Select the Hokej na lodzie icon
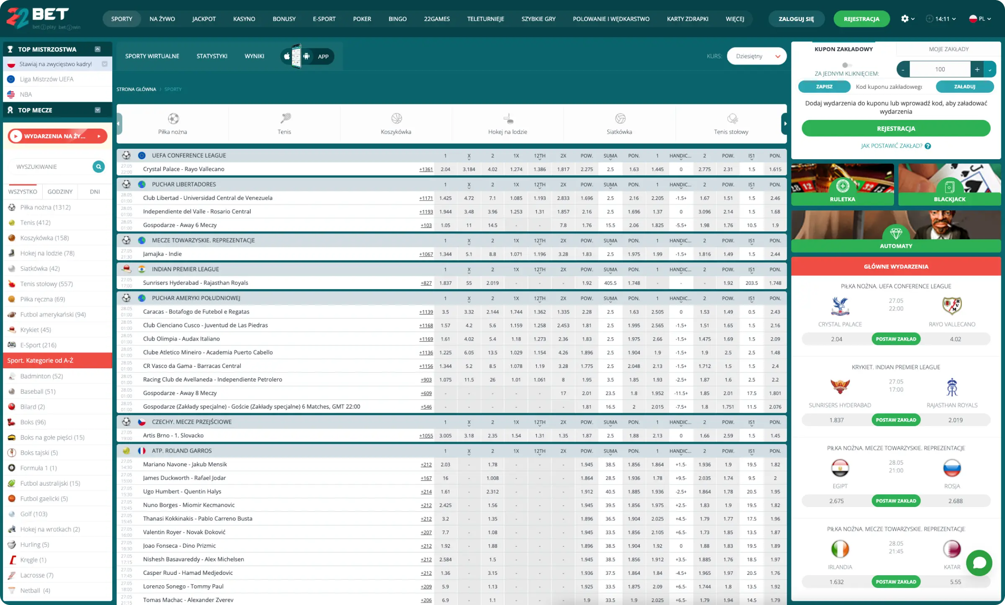 click(508, 119)
